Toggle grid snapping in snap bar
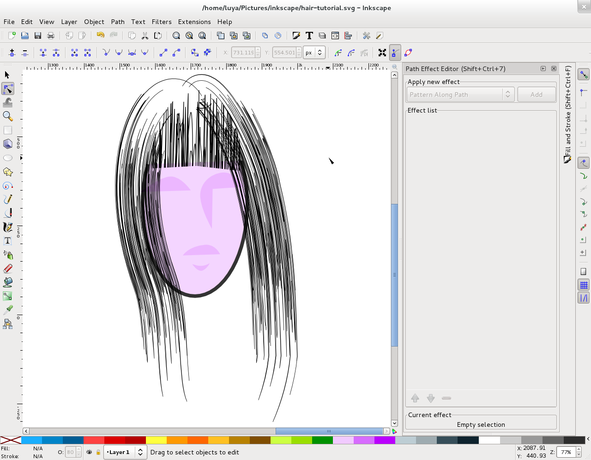 pyautogui.click(x=584, y=285)
